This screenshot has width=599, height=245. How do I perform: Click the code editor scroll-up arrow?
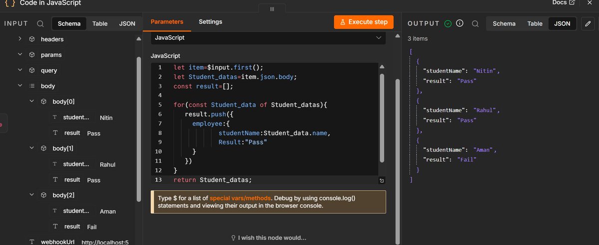[x=382, y=67]
